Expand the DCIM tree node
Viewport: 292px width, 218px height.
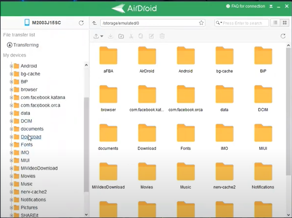point(12,121)
